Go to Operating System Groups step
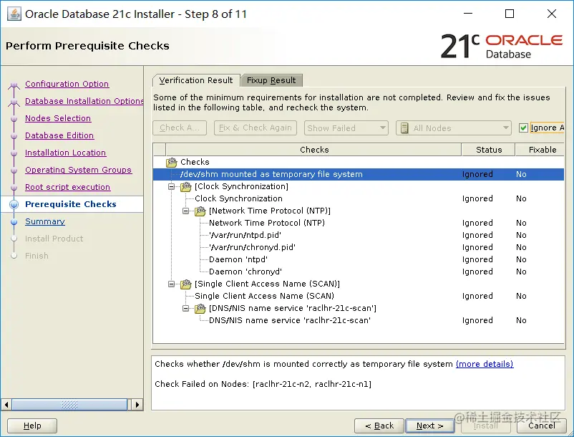Image resolution: width=574 pixels, height=437 pixels. 78,170
